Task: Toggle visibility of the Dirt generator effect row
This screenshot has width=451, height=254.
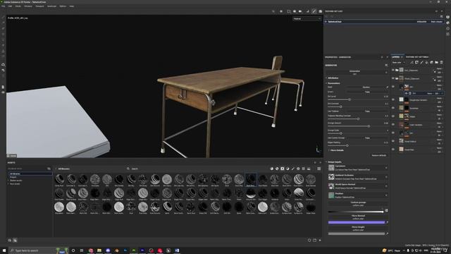Action: (407, 93)
